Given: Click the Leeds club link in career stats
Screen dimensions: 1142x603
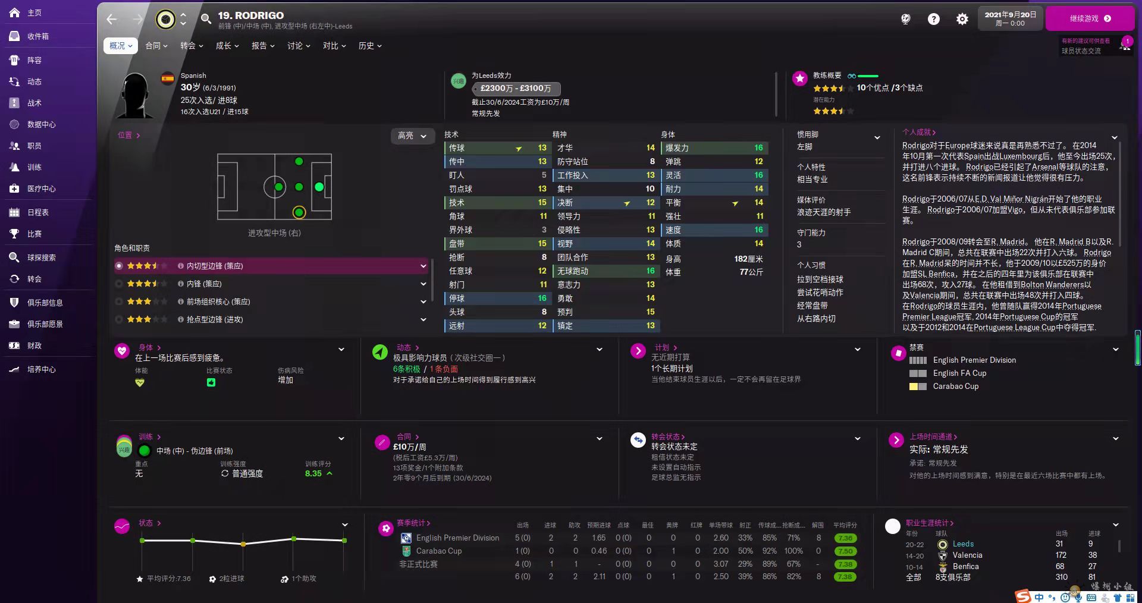Looking at the screenshot, I should 963,544.
